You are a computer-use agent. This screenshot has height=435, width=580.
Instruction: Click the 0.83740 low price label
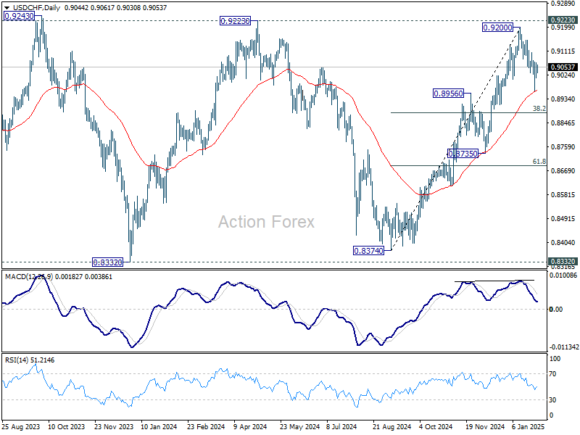click(x=369, y=251)
